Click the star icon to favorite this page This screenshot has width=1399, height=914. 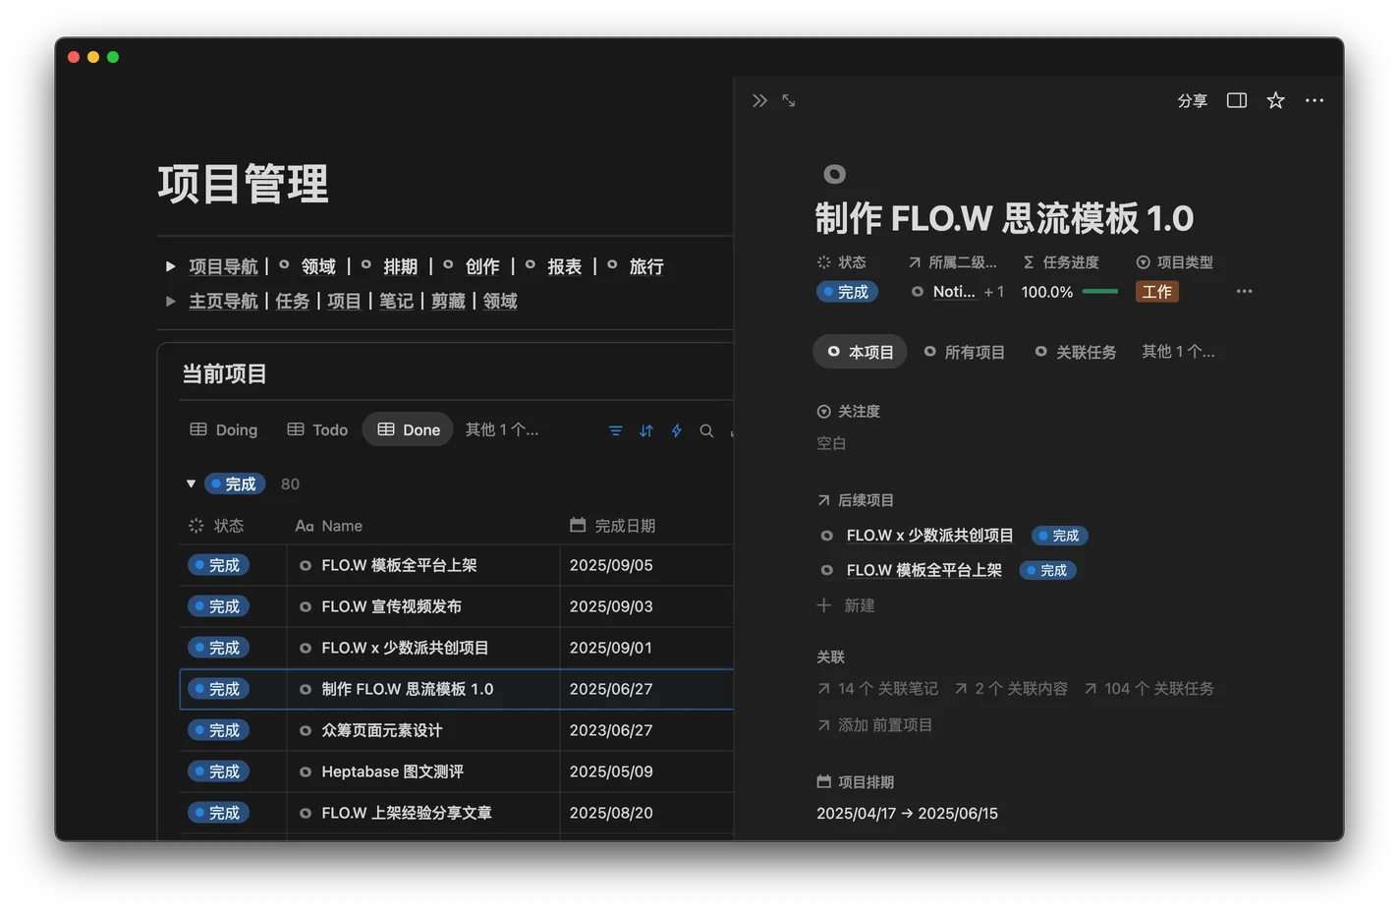click(1274, 99)
